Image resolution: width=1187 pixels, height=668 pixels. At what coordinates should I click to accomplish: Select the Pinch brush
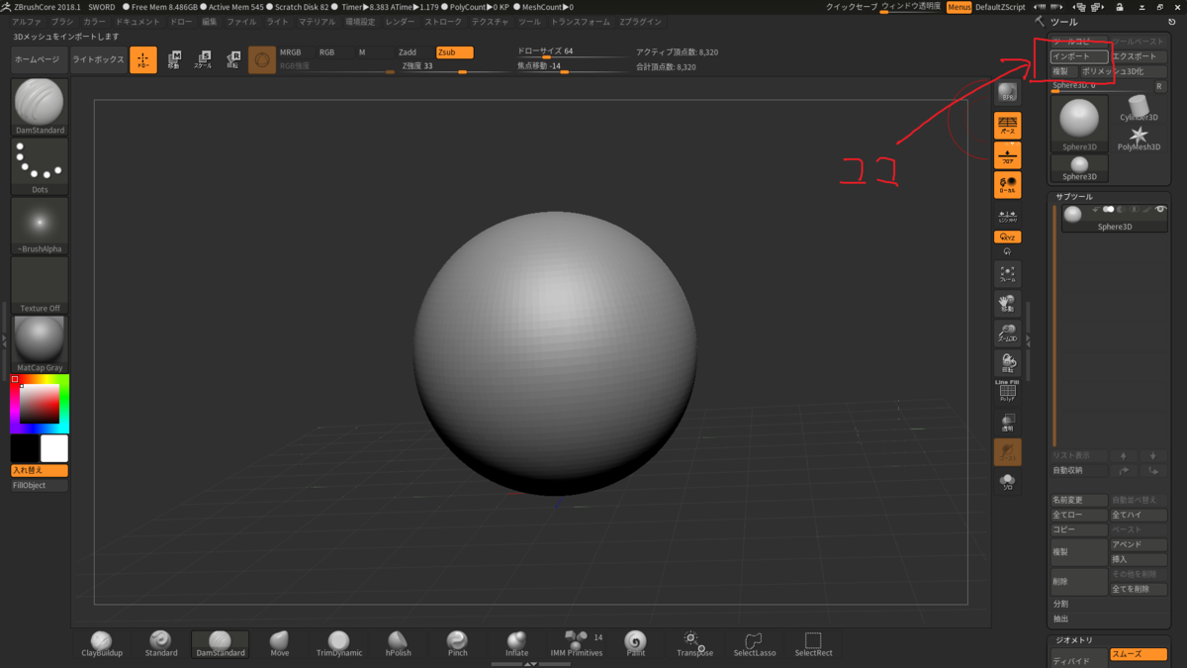tap(457, 644)
